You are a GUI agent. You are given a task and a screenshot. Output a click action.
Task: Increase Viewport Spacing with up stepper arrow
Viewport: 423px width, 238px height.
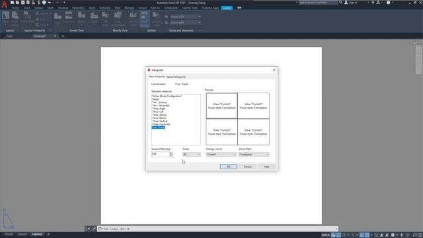171,153
